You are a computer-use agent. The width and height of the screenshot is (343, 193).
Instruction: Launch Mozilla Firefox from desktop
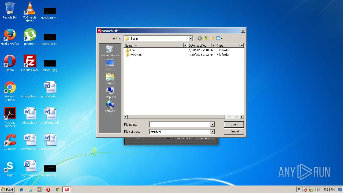tap(10, 37)
